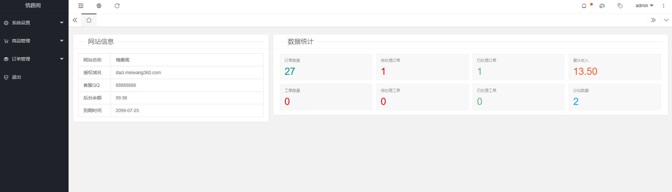This screenshot has width=672, height=192.
Task: Click the domain dazi.meiwang360.com cell
Action: click(x=187, y=73)
